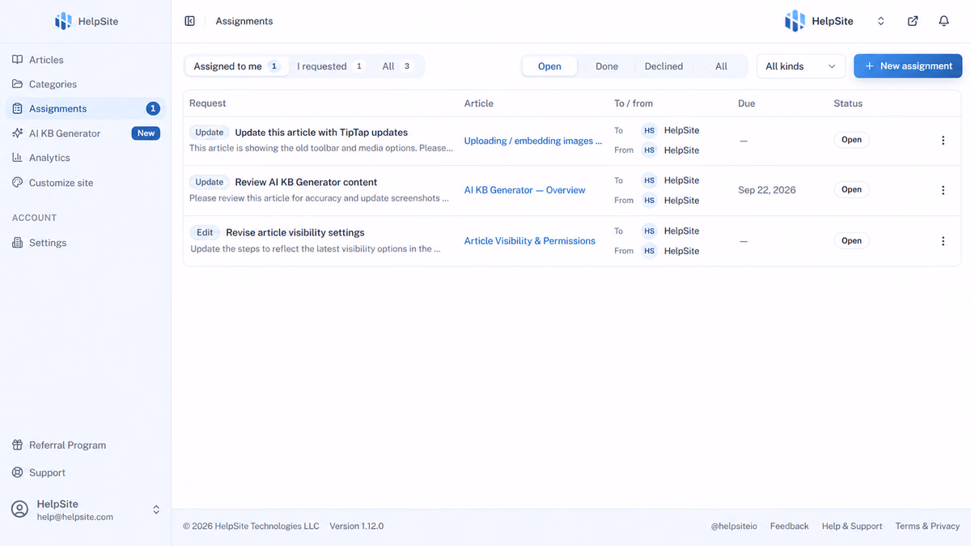Screen dimensions: 971x546
Task: Switch to Assigned to me tab
Action: (x=237, y=66)
